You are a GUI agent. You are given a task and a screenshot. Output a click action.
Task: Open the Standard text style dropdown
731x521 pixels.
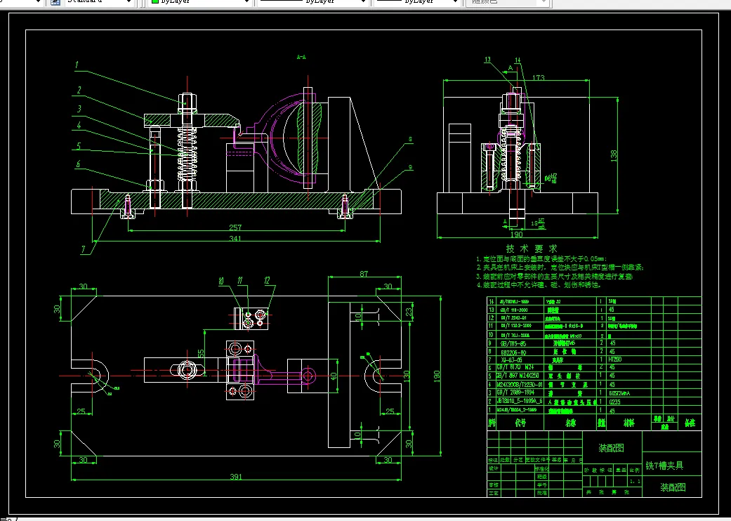pos(98,2)
